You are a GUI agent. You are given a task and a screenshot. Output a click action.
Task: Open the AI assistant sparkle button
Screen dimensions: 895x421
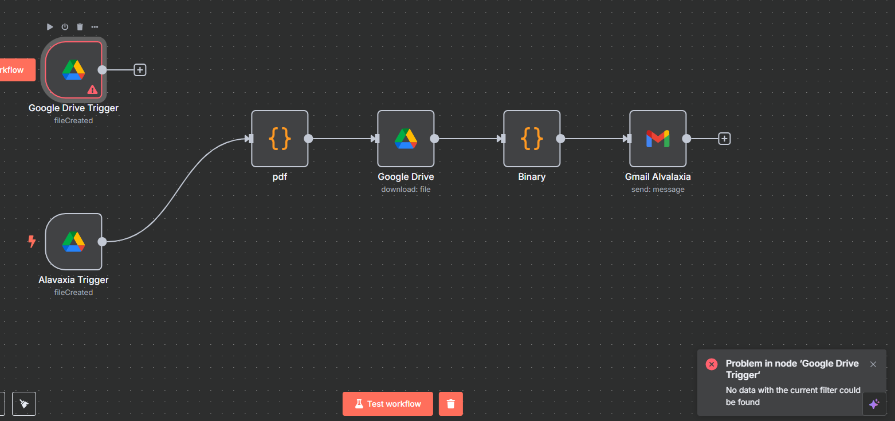(x=874, y=404)
